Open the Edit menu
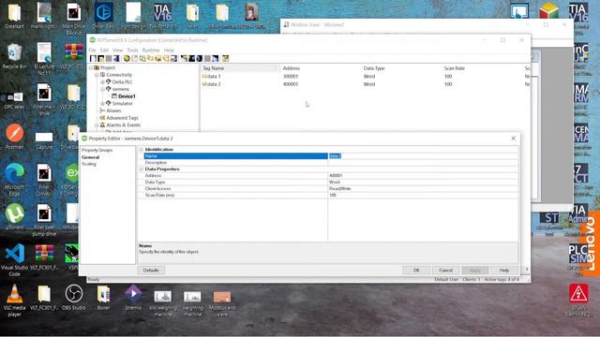This screenshot has width=600, height=337. pyautogui.click(x=104, y=50)
